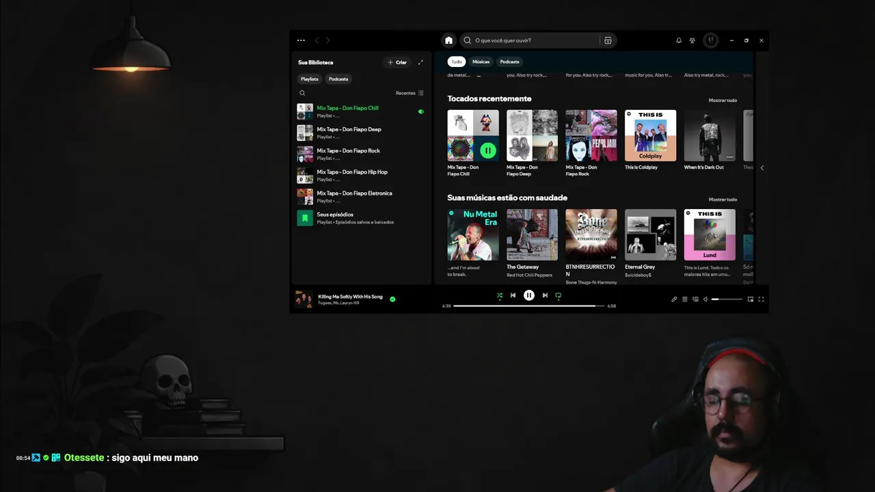Open Mix Tape - Don Fiapo Chill in library
The width and height of the screenshot is (875, 492).
pos(361,111)
